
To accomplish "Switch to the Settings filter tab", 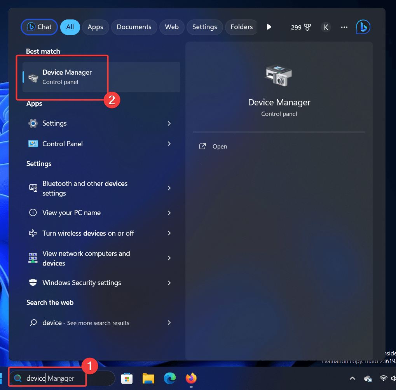I will pos(204,27).
